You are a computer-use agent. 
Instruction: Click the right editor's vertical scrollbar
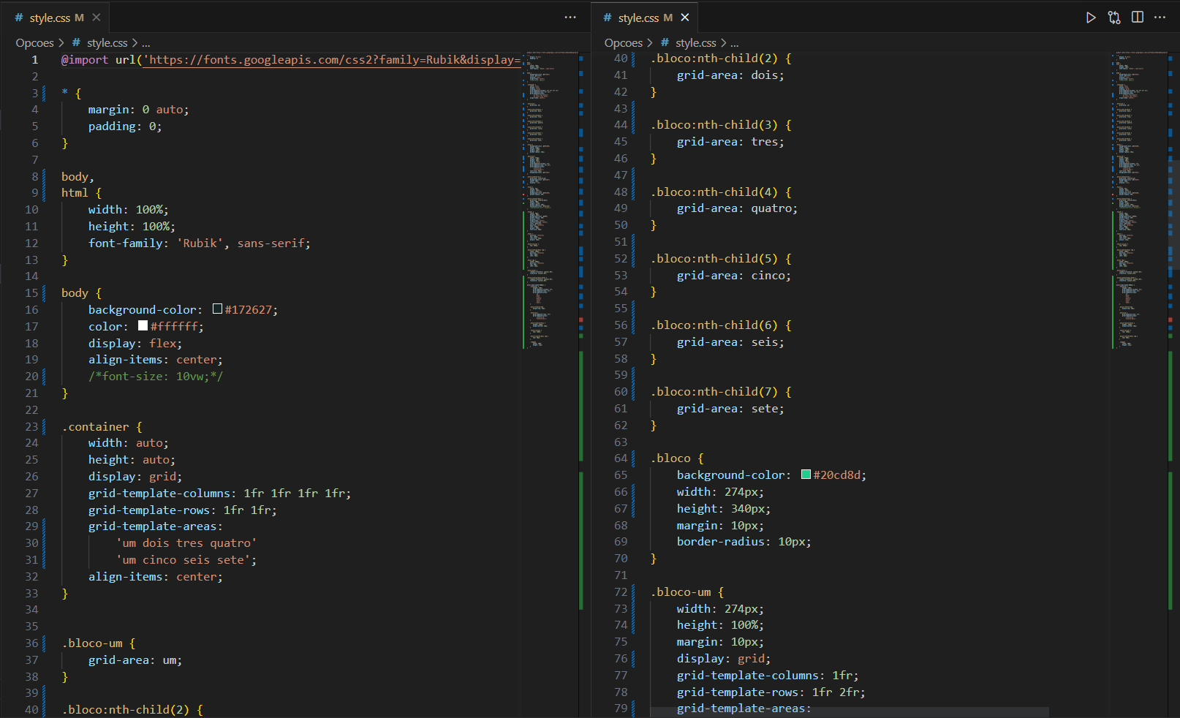coord(1173,212)
